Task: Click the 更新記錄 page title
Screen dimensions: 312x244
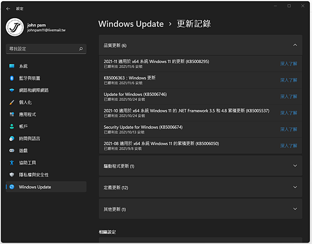Action: pos(194,24)
